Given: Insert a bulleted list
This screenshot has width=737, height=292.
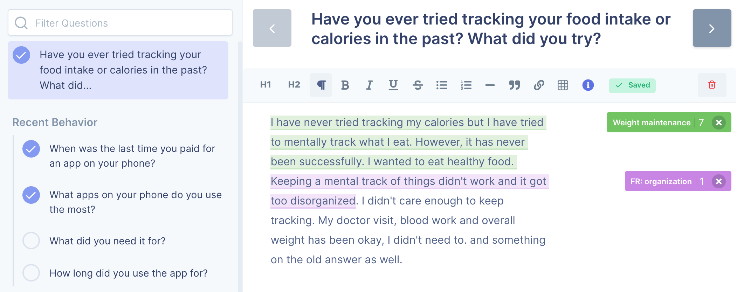Looking at the screenshot, I should (x=442, y=85).
